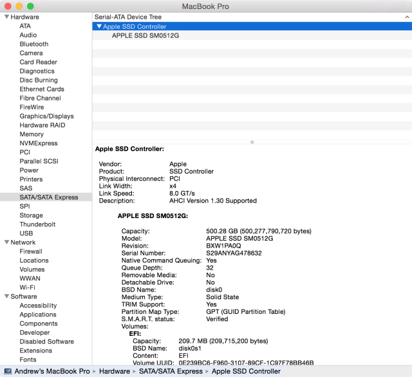412x377 pixels.
Task: Collapse the Apple SSD Controller tree node
Action: 99,26
